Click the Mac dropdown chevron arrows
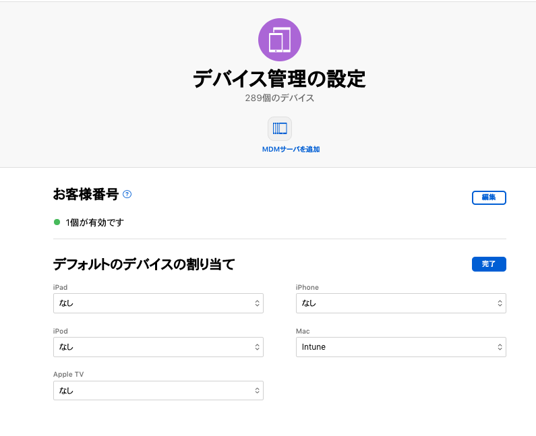The height and width of the screenshot is (436, 536). tap(500, 347)
